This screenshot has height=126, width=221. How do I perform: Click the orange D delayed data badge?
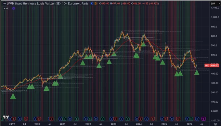pyautogui.click(x=96, y=4)
